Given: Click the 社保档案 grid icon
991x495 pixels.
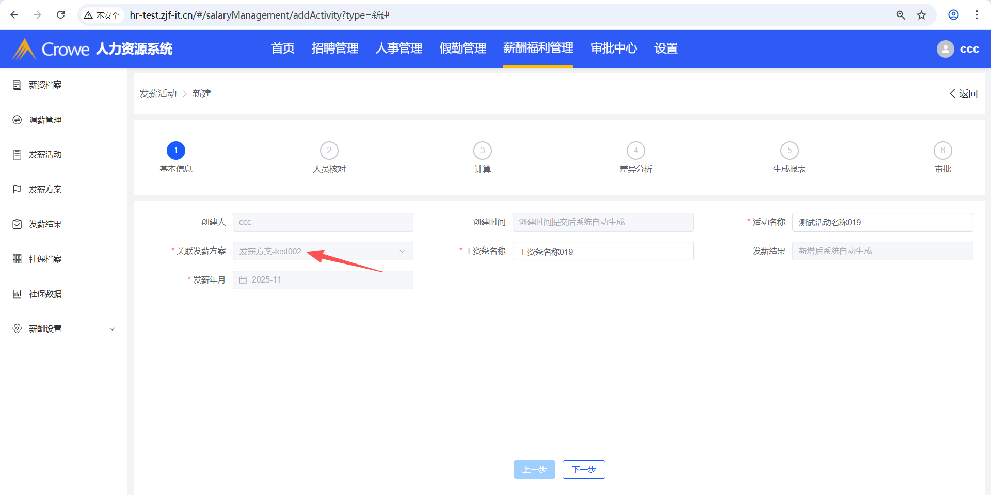Looking at the screenshot, I should coord(17,259).
